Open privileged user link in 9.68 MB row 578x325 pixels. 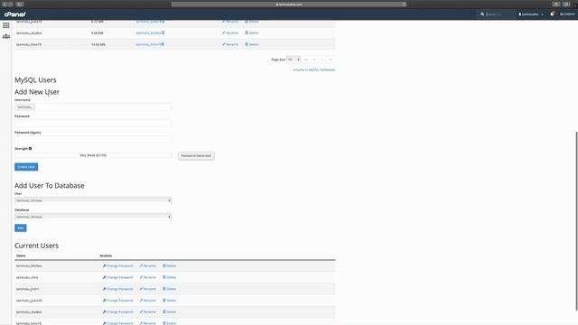tap(148, 32)
